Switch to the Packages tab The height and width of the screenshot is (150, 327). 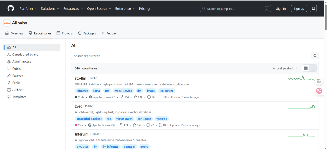[87, 33]
